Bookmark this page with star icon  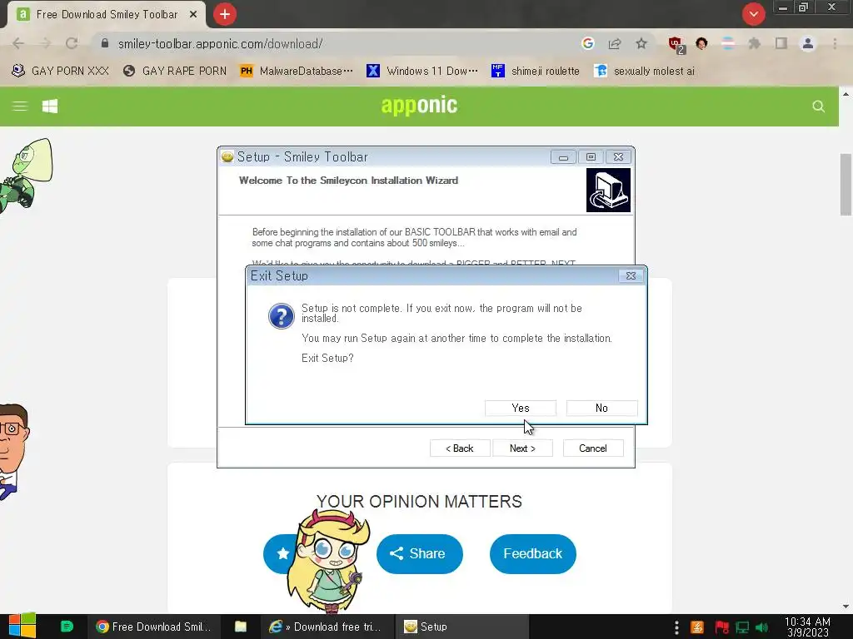tap(641, 43)
